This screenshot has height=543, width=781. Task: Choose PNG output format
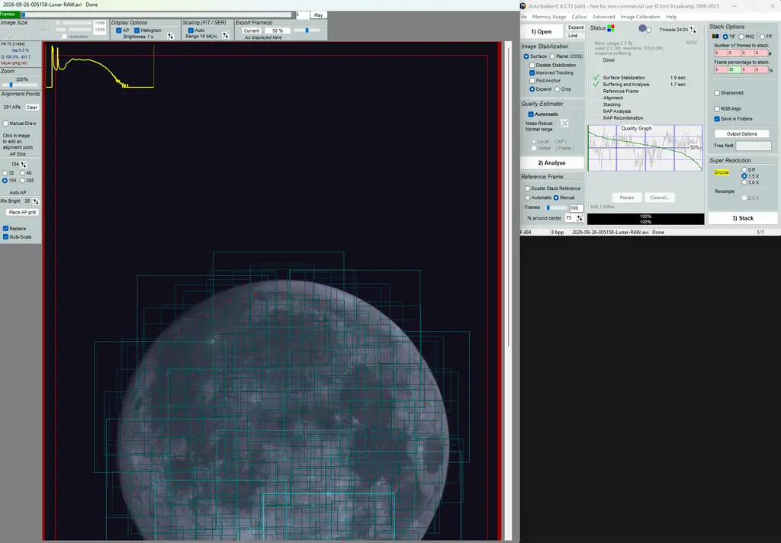point(741,37)
